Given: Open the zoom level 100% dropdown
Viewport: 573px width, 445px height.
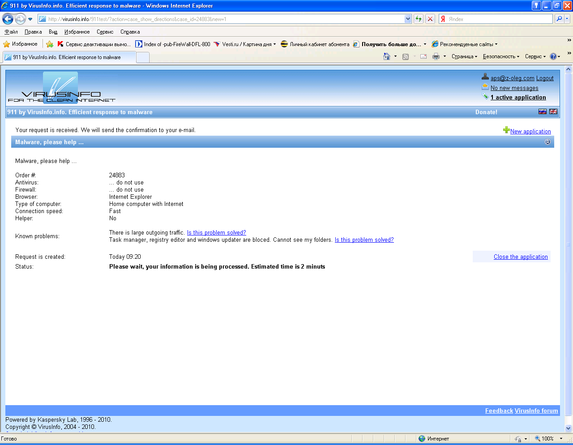Looking at the screenshot, I should [x=561, y=439].
